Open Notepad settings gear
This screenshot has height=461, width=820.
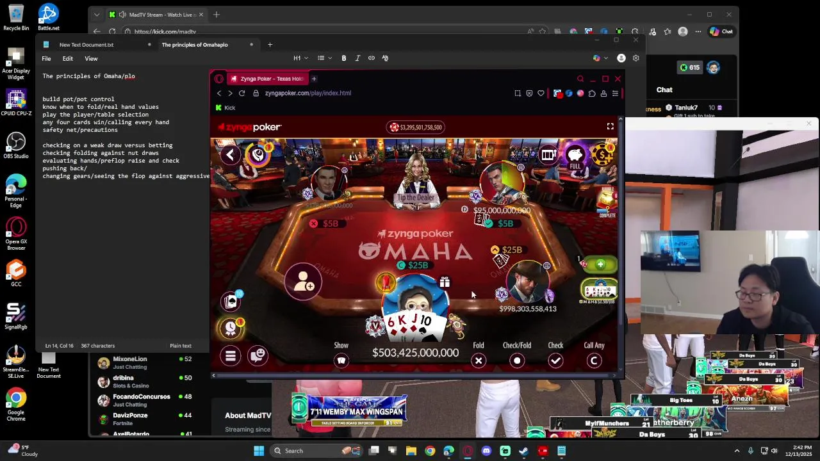coord(635,58)
